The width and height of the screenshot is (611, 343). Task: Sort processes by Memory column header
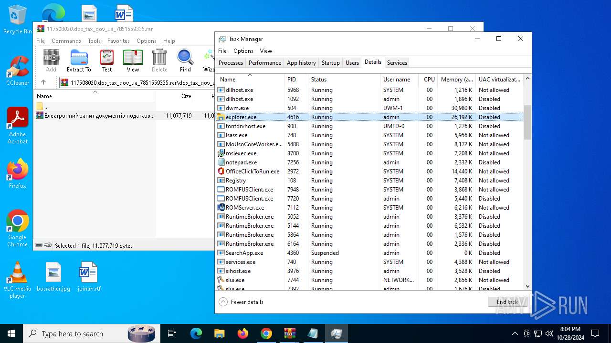(x=457, y=80)
